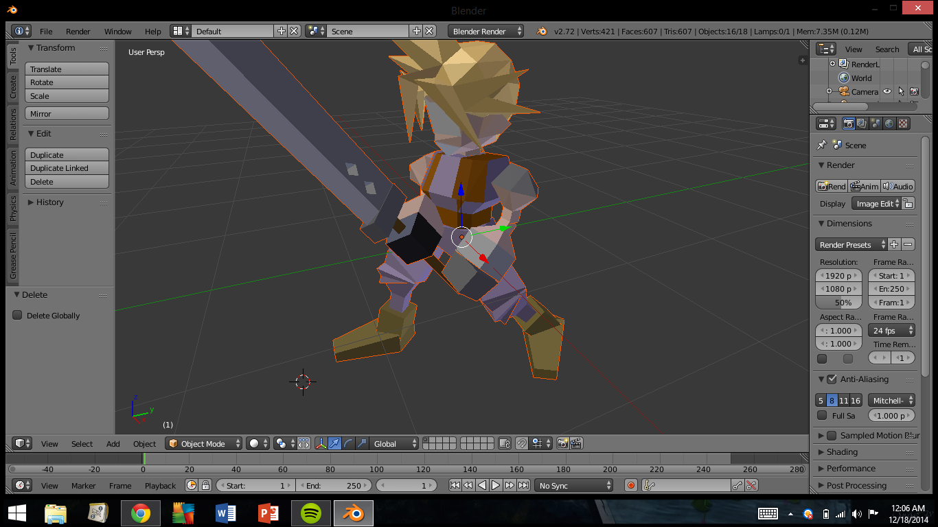Open Google Chrome from the taskbar
Image resolution: width=938 pixels, height=527 pixels.
pyautogui.click(x=141, y=513)
